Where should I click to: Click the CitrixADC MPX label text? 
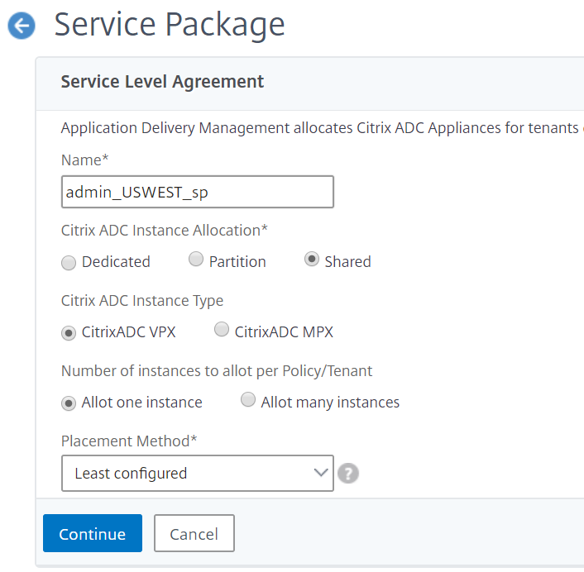[284, 332]
